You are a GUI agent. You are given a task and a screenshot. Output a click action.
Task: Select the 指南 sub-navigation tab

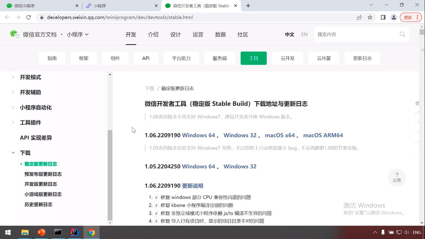point(52,58)
